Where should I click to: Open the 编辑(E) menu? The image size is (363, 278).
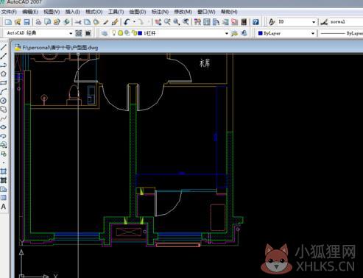[x=30, y=12]
